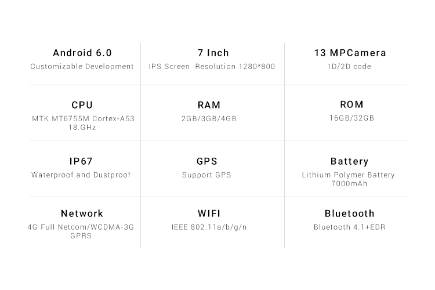Click the CPU heading
This screenshot has width=435, height=290.
(x=82, y=105)
